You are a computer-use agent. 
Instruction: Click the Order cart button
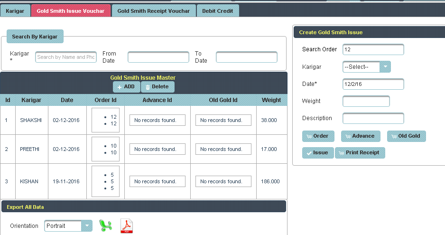coord(318,136)
